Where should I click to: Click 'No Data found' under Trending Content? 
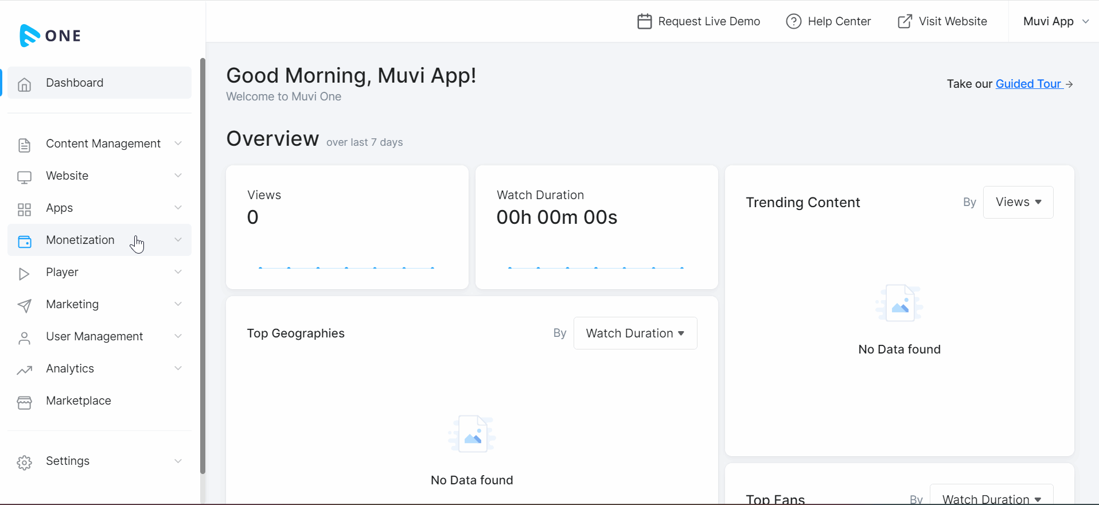(899, 349)
